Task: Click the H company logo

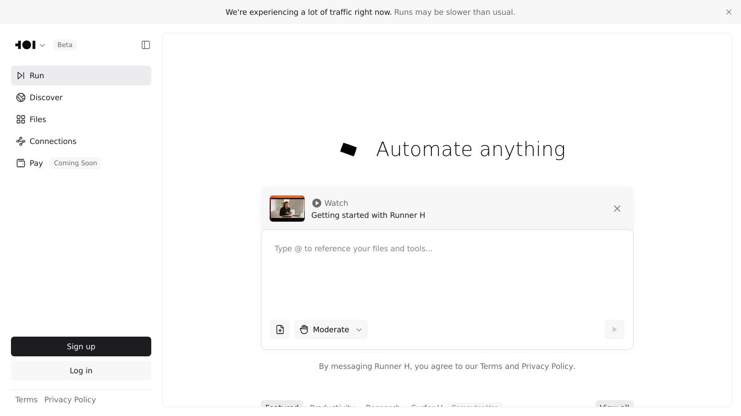Action: click(x=25, y=45)
